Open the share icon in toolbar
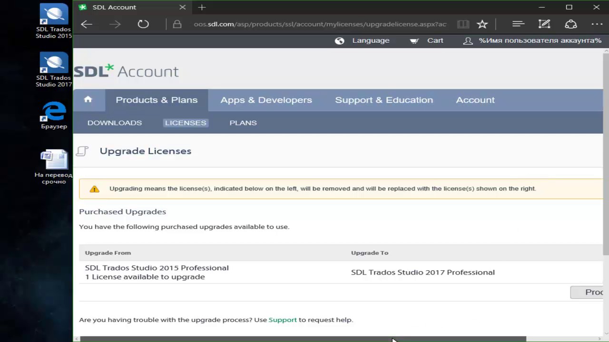This screenshot has height=342, width=609. [x=570, y=24]
